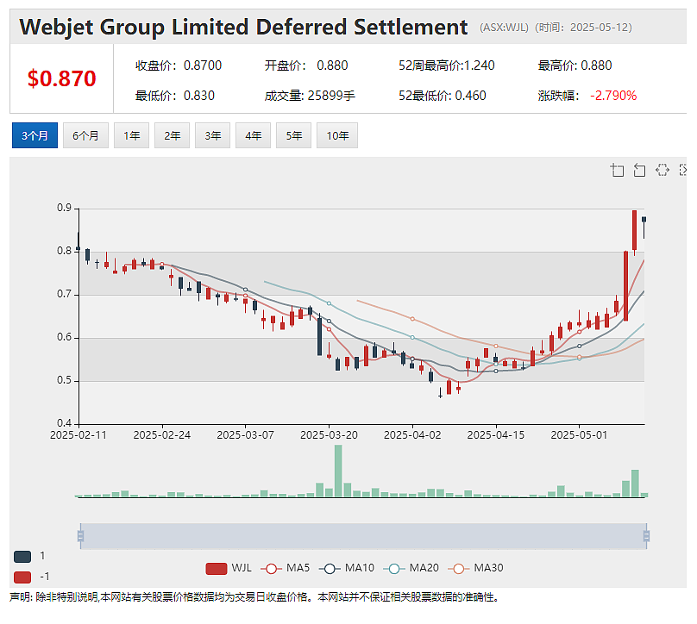Toggle the MA20 legend entry
This screenshot has width=697, height=624.
point(411,568)
